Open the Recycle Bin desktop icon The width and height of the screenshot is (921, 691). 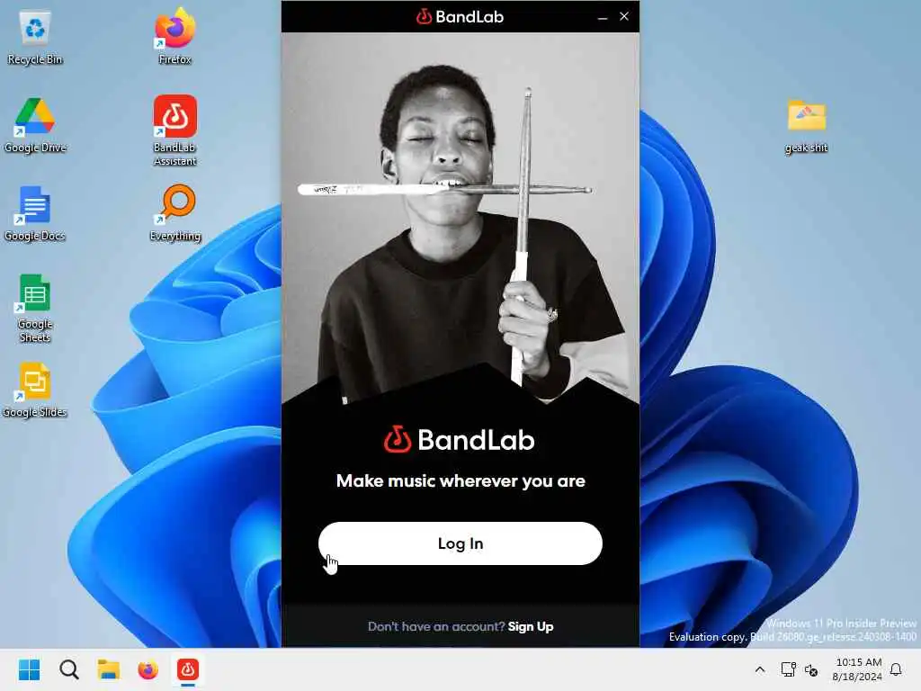pos(35,38)
